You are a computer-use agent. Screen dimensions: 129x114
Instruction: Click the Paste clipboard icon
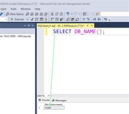[x=61, y=14]
